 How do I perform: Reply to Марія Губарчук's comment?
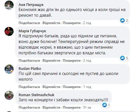tap(51, 61)
